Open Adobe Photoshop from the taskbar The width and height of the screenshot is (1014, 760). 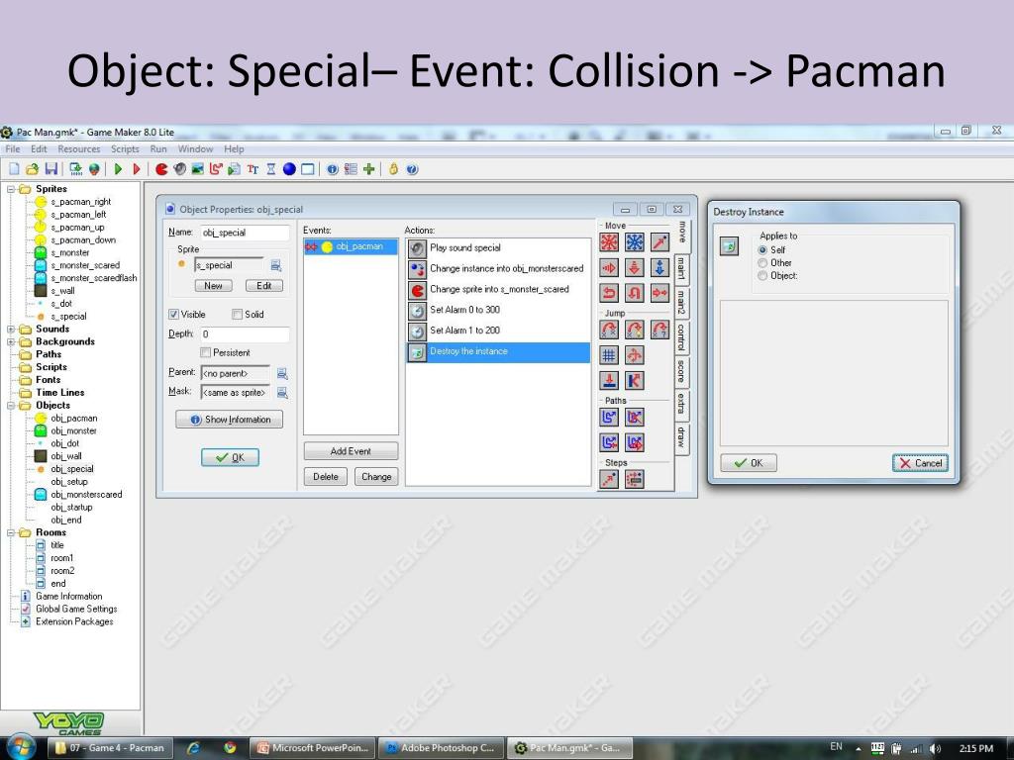click(x=441, y=748)
